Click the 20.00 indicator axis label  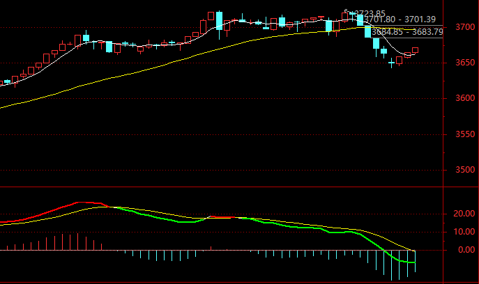tap(462, 214)
